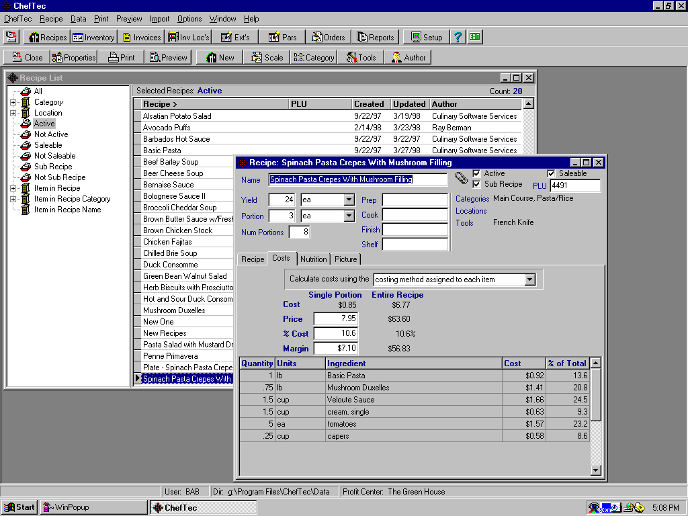The height and width of the screenshot is (516, 688).
Task: Sort by the Created column header
Action: pos(371,104)
